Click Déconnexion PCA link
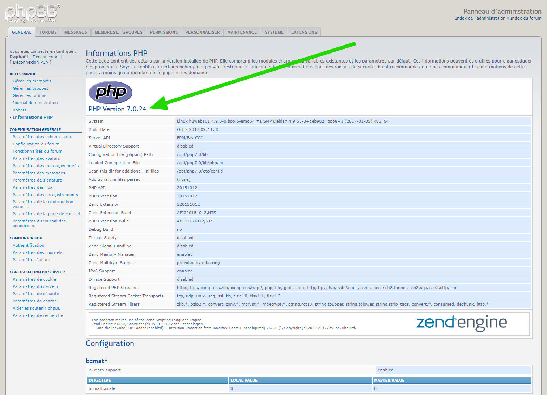The width and height of the screenshot is (547, 395). [30, 62]
